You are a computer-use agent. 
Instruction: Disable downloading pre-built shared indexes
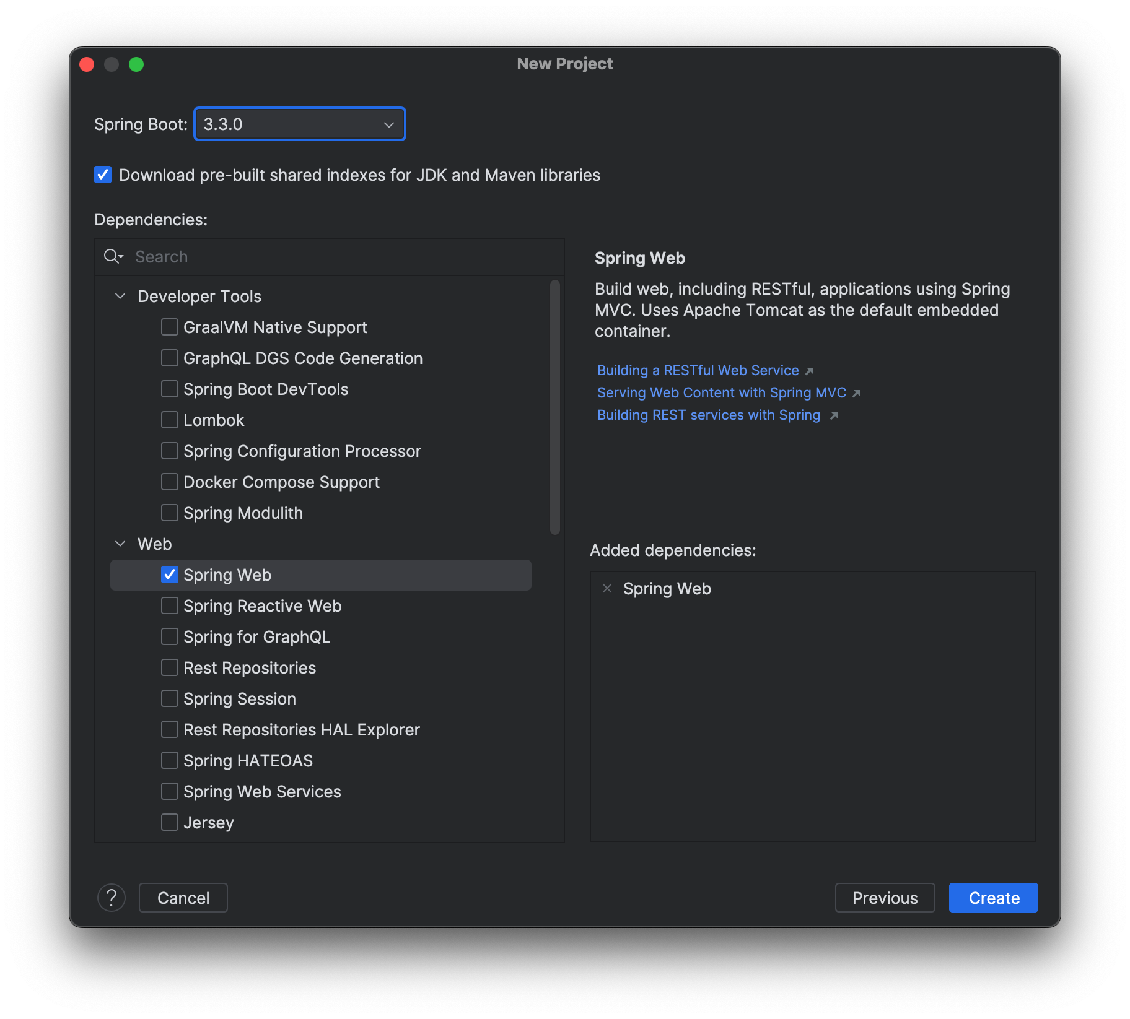coord(103,175)
